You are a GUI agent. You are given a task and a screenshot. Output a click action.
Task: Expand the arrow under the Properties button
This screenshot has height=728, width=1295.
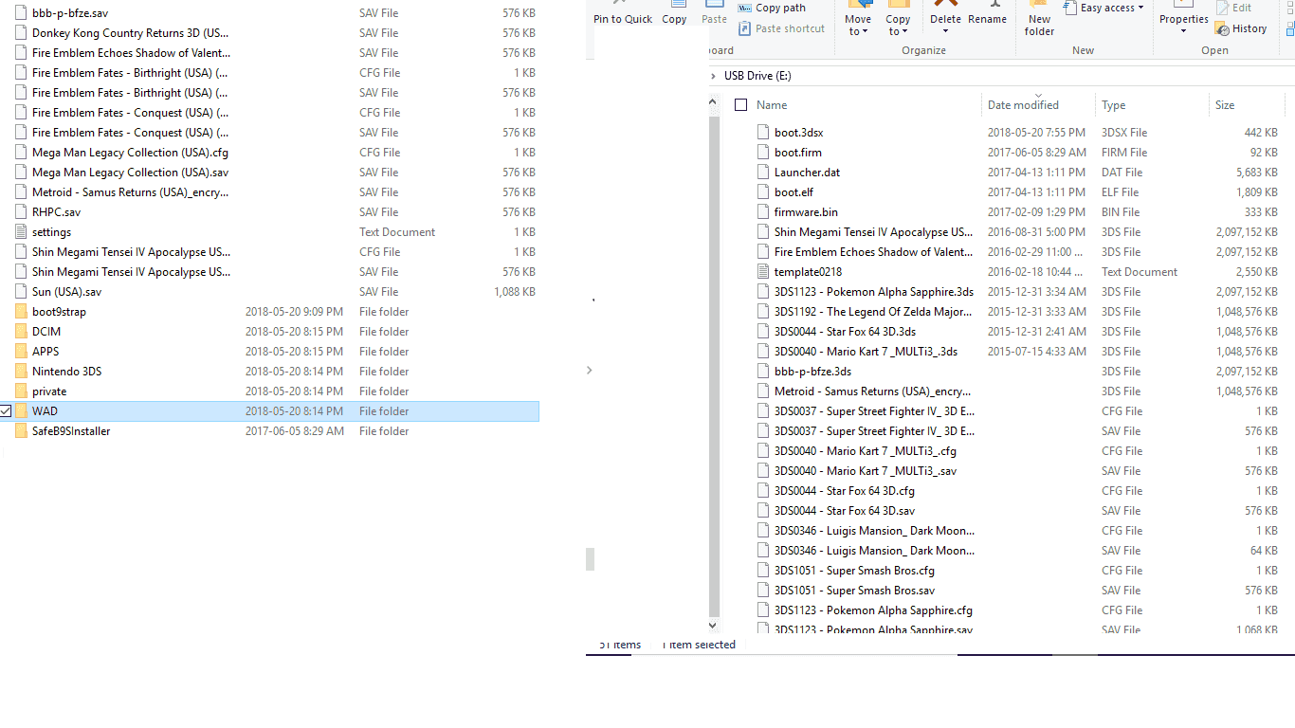[1184, 31]
